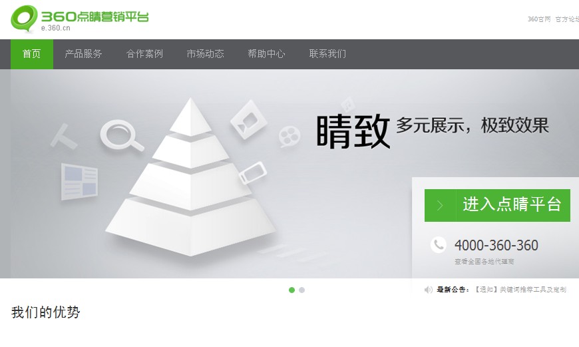Click the 360 green speech-bubble logo
Screen dimensions: 579x347
click(x=24, y=19)
